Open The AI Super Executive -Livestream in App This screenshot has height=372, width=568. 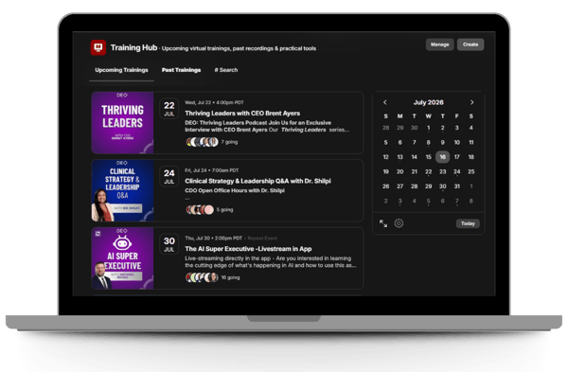pos(248,249)
